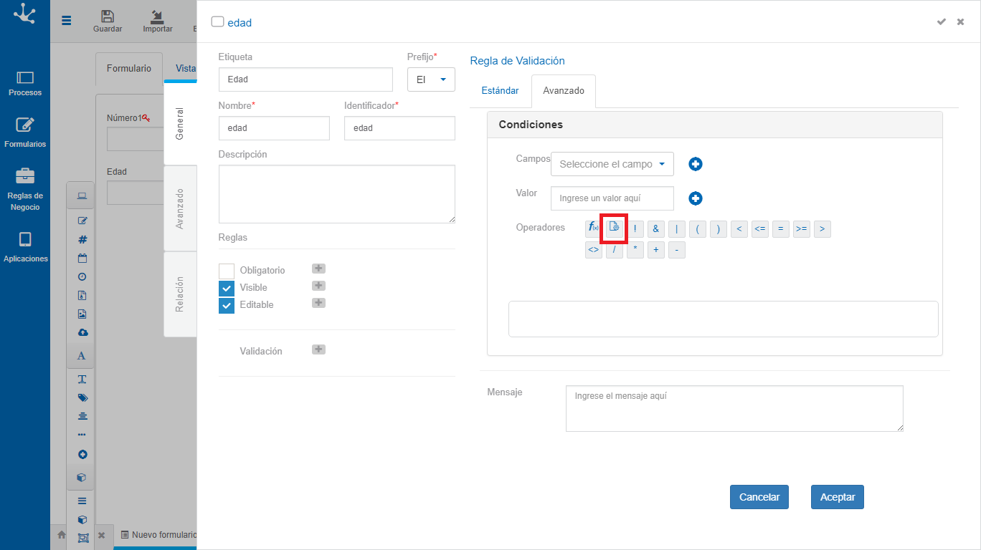Select the image field tool

pyautogui.click(x=82, y=314)
